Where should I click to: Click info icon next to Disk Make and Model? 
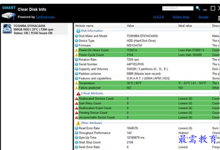click(x=77, y=36)
